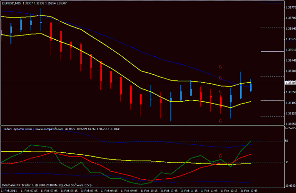Select the 1.35380 price axis label
Image resolution: width=296 pixels, height=193 pixels.
click(x=291, y=71)
